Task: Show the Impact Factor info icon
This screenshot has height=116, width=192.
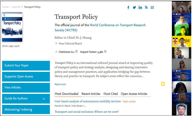Action: click(x=105, y=51)
